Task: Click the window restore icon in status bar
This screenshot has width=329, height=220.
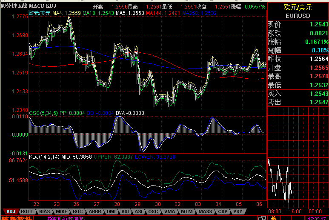Action: click(262, 218)
